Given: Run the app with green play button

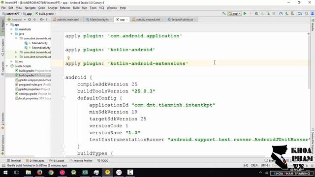Looking at the screenshot, I should click(245, 13).
